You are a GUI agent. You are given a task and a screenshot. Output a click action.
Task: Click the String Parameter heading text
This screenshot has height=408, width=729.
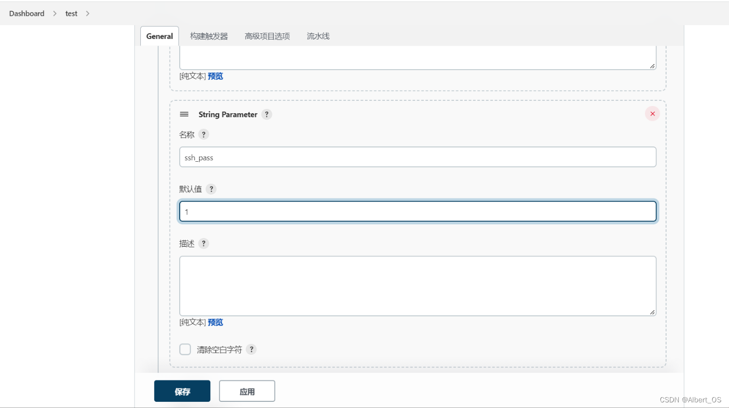click(x=228, y=115)
